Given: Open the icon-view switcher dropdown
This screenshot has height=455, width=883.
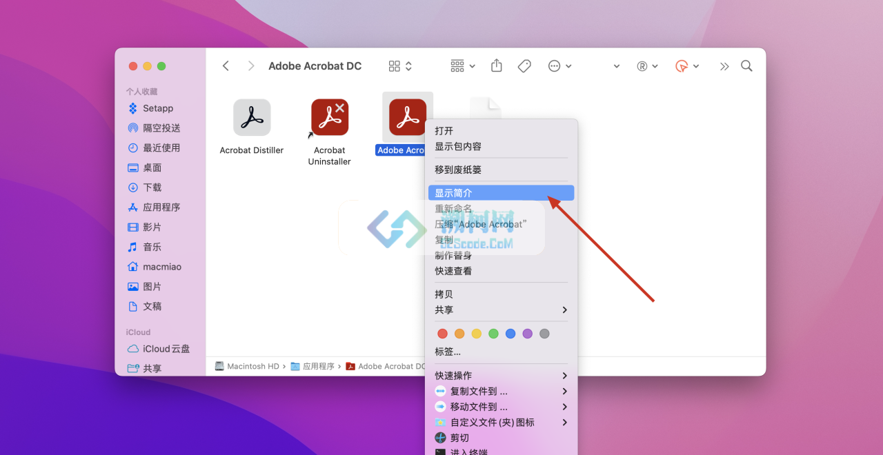Looking at the screenshot, I should [x=400, y=66].
